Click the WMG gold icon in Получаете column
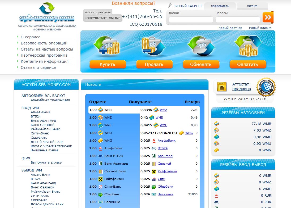Screen dimensions: 291x208 click(181, 133)
